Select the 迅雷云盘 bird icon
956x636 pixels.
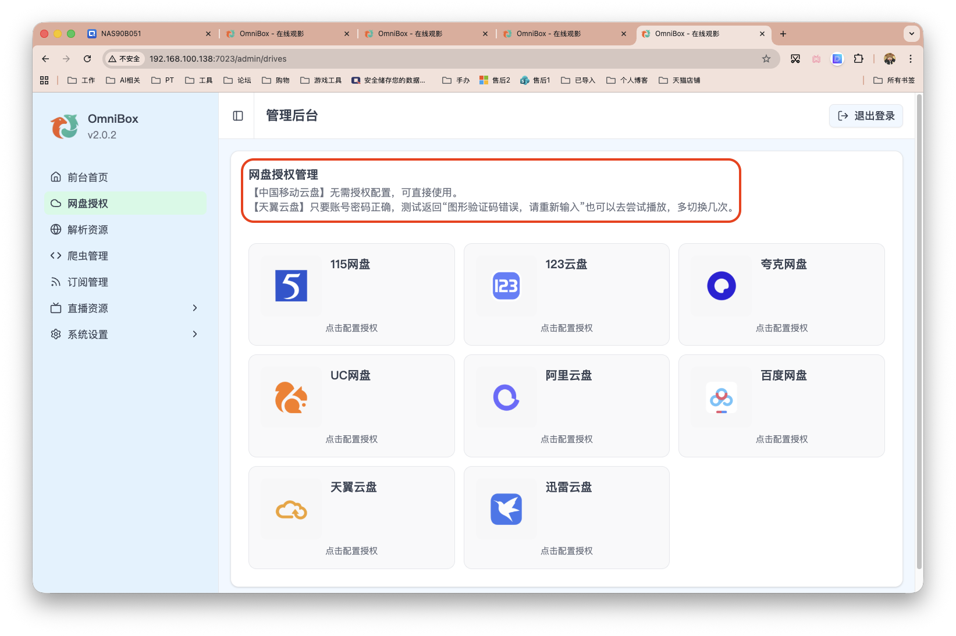(506, 509)
